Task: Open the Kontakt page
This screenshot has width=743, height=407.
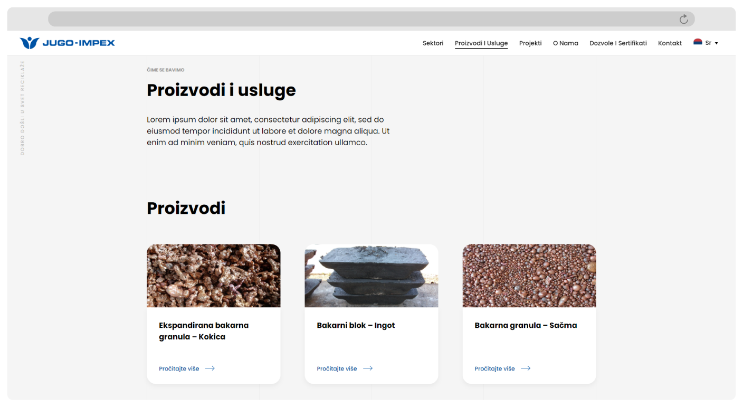Action: [670, 43]
